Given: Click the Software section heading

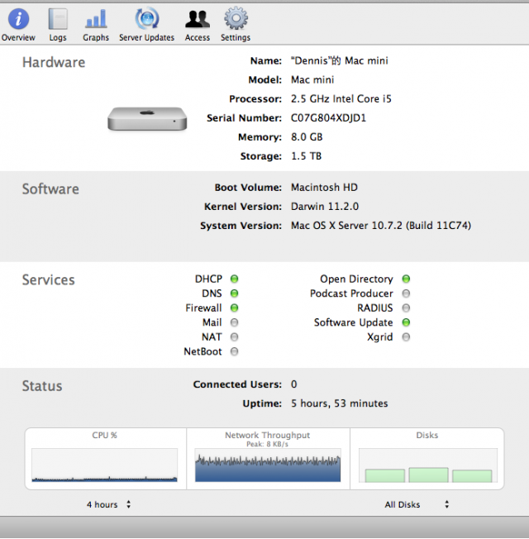Looking at the screenshot, I should [50, 189].
